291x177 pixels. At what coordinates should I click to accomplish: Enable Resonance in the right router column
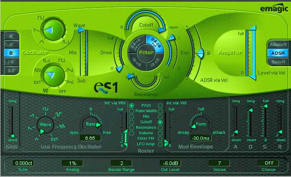(160, 127)
